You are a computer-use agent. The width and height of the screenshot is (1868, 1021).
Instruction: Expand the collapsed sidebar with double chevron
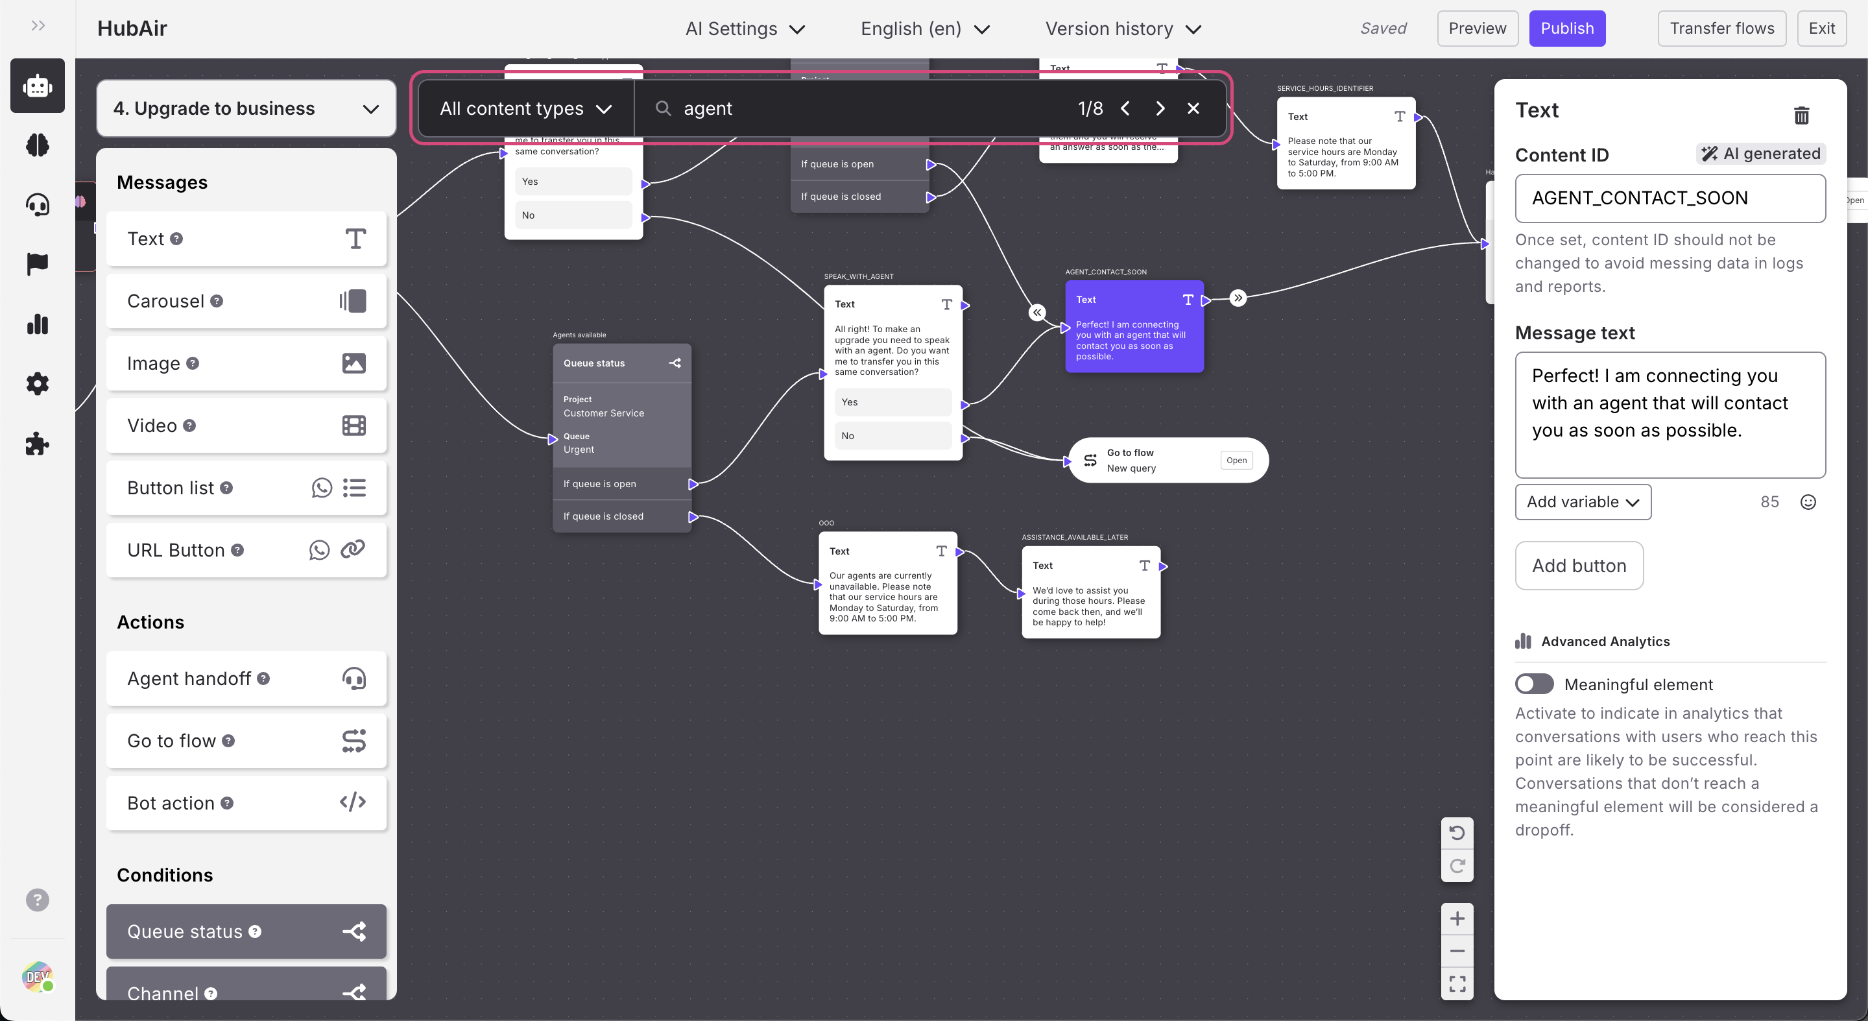(x=38, y=26)
